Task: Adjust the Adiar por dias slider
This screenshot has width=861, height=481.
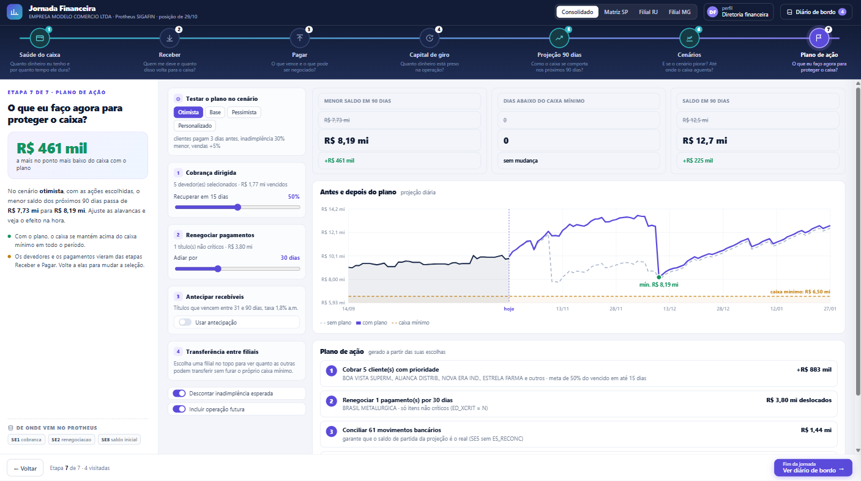Action: click(x=237, y=268)
